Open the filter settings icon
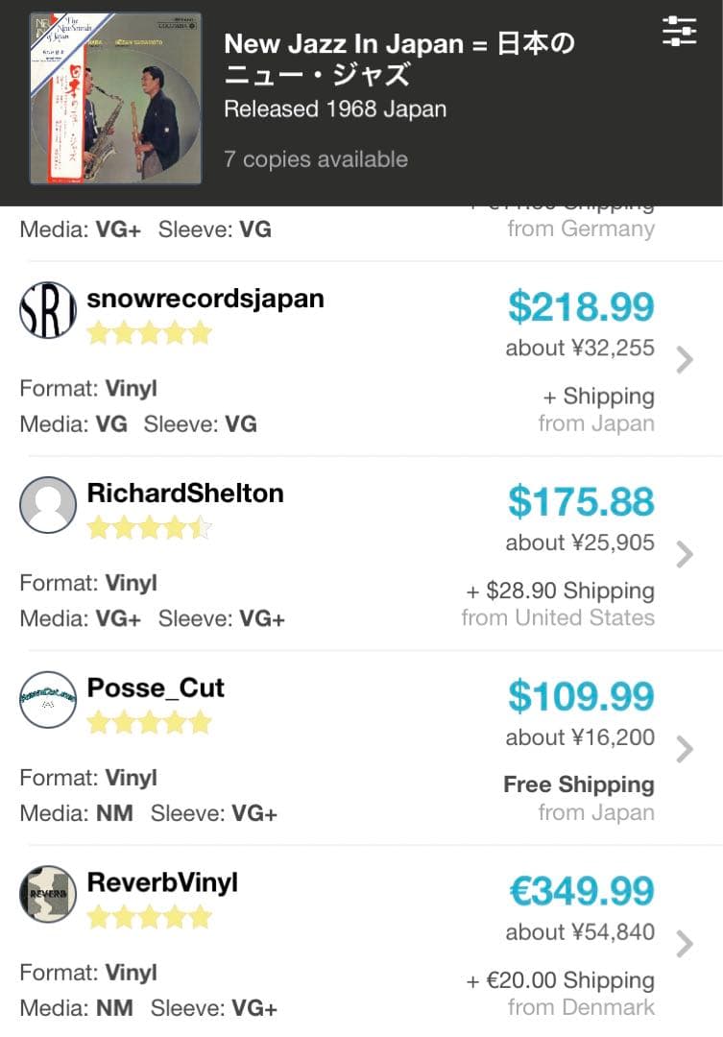723x1037 pixels. click(x=679, y=31)
